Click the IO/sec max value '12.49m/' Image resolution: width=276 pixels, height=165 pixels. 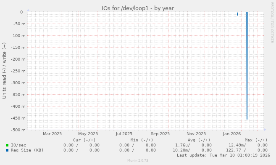(237, 145)
